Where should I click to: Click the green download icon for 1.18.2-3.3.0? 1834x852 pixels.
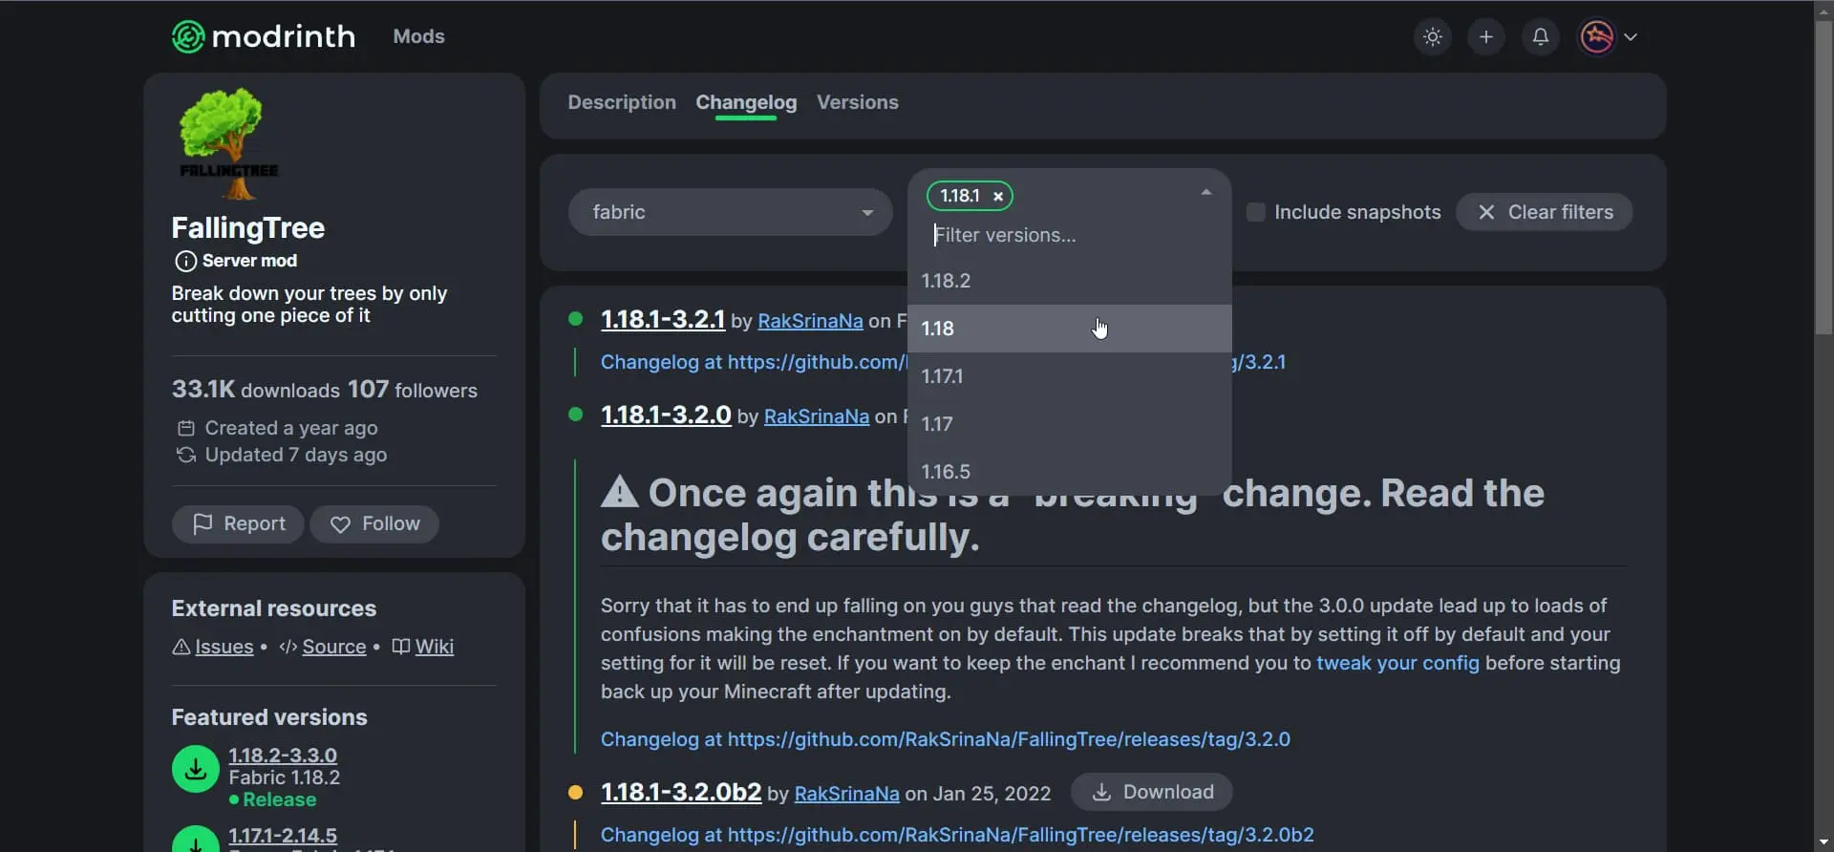click(196, 769)
